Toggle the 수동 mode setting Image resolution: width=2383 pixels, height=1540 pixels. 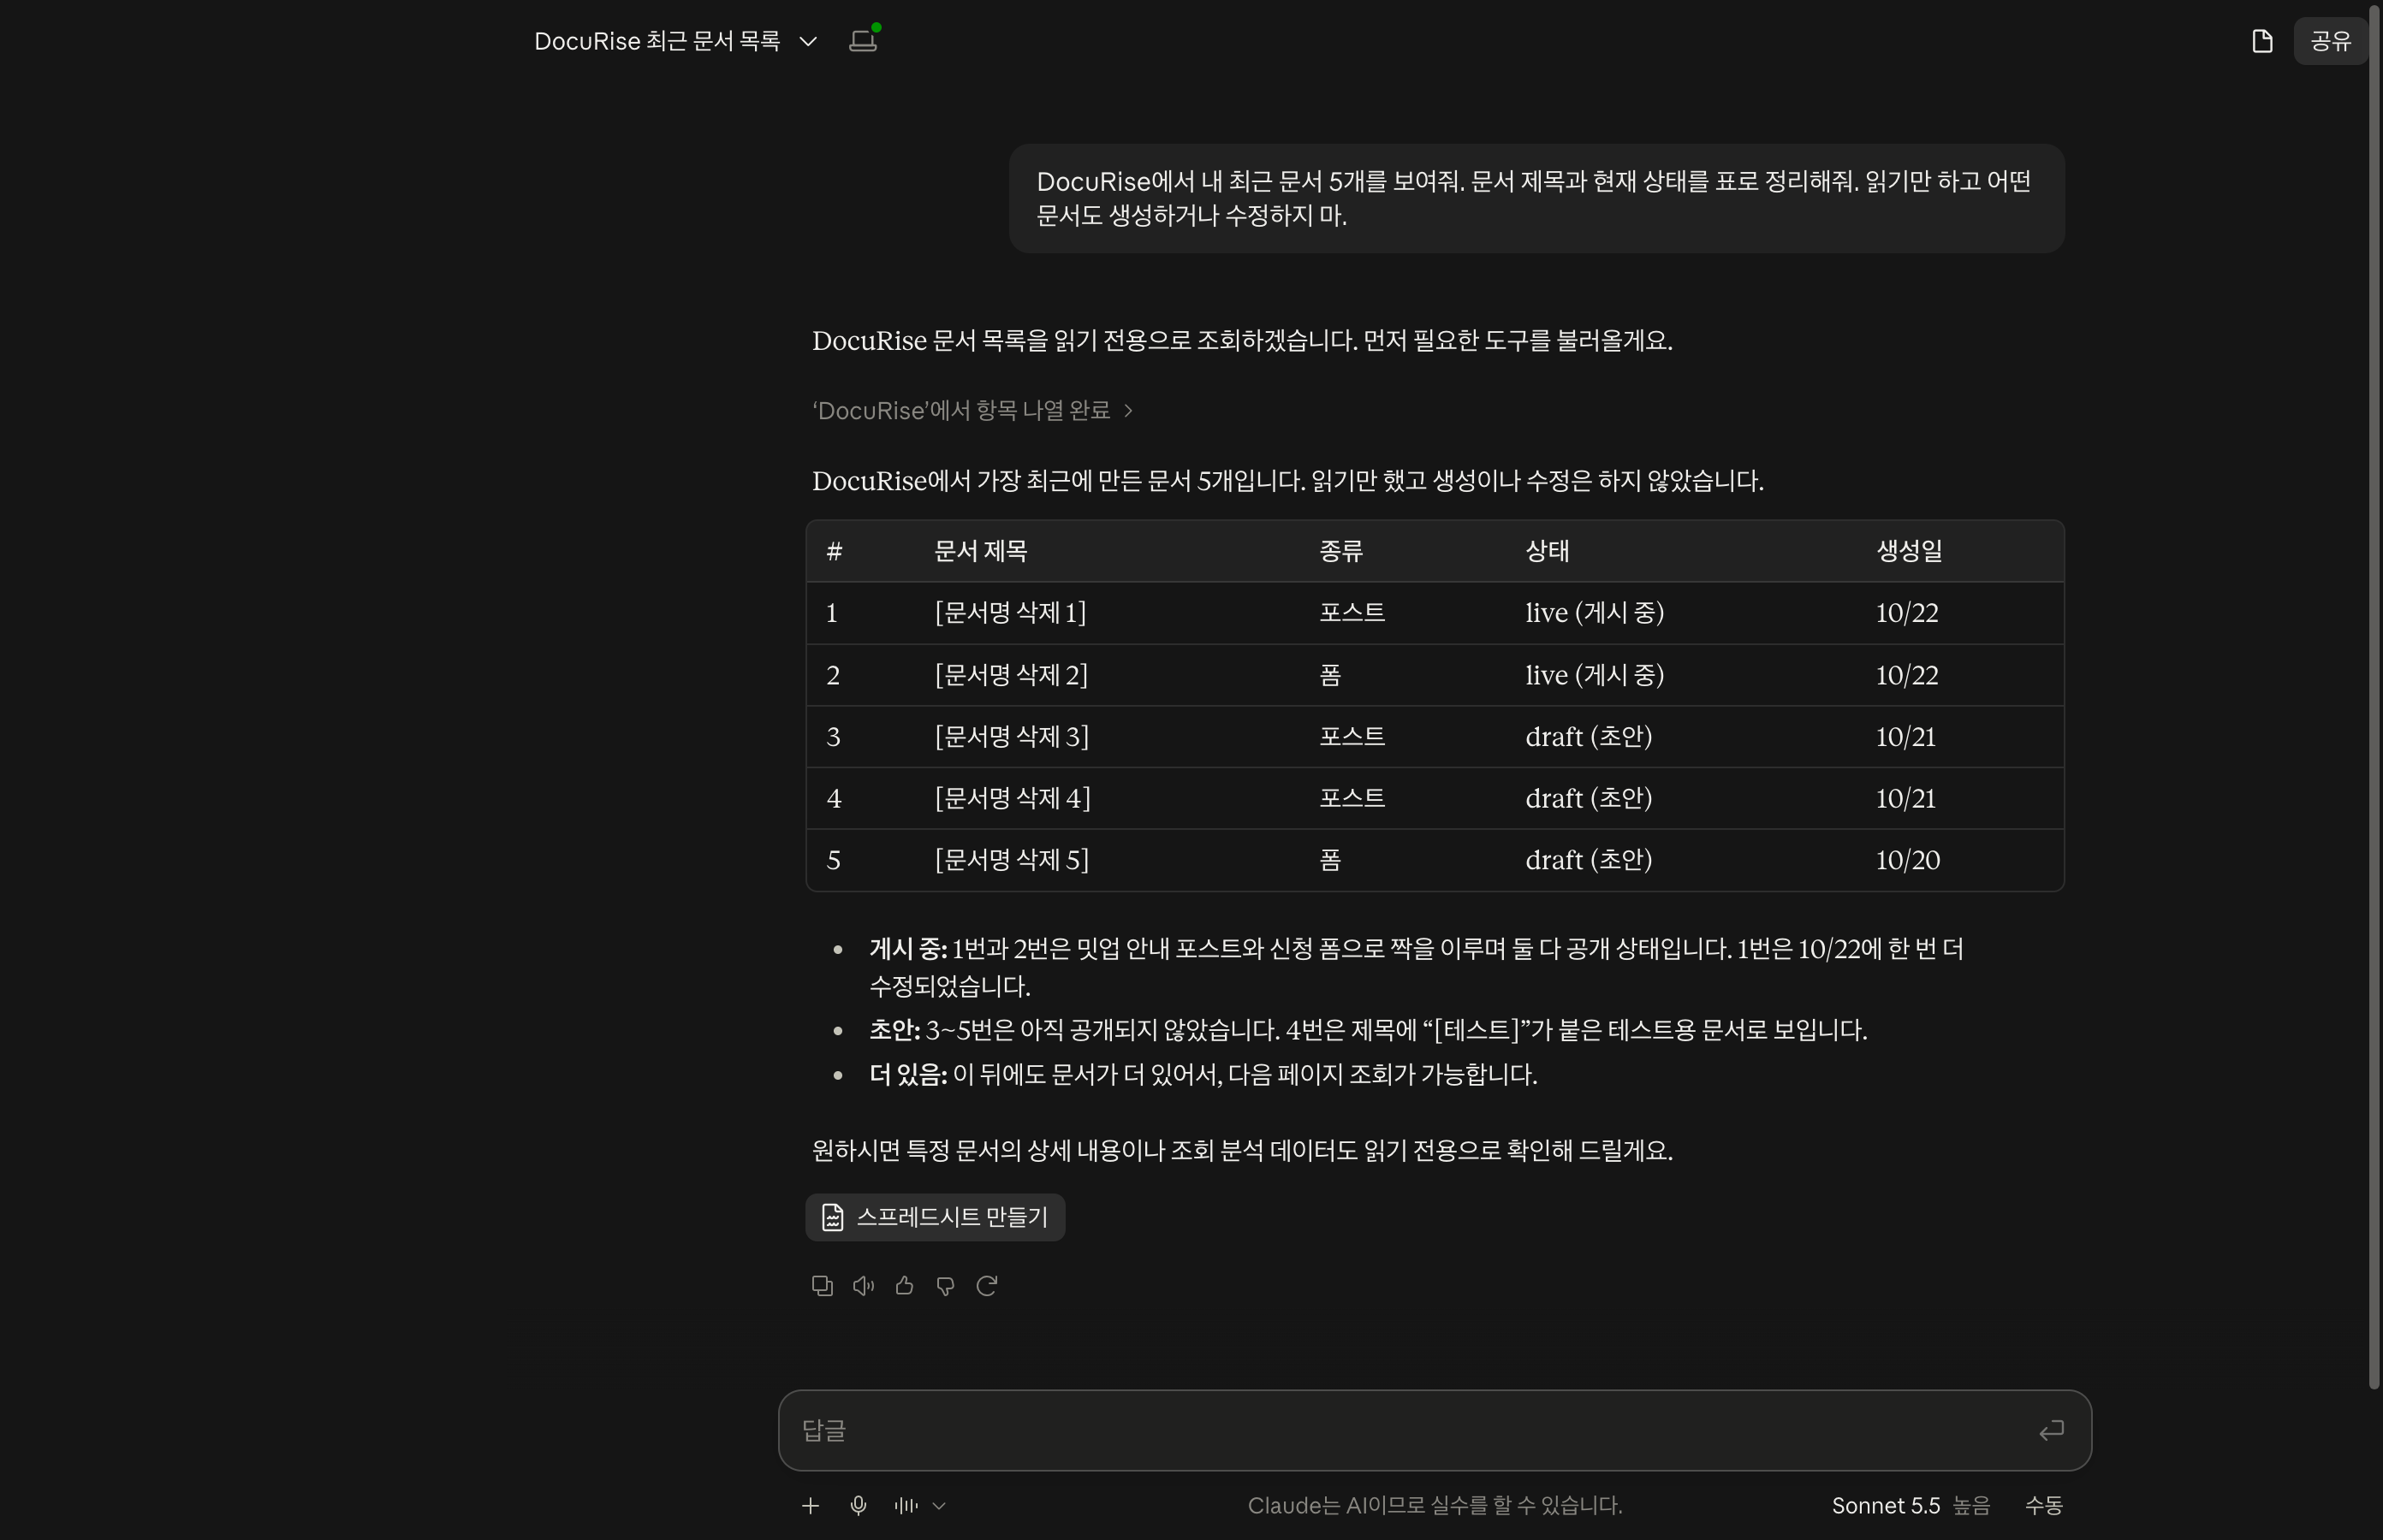click(x=2044, y=1505)
